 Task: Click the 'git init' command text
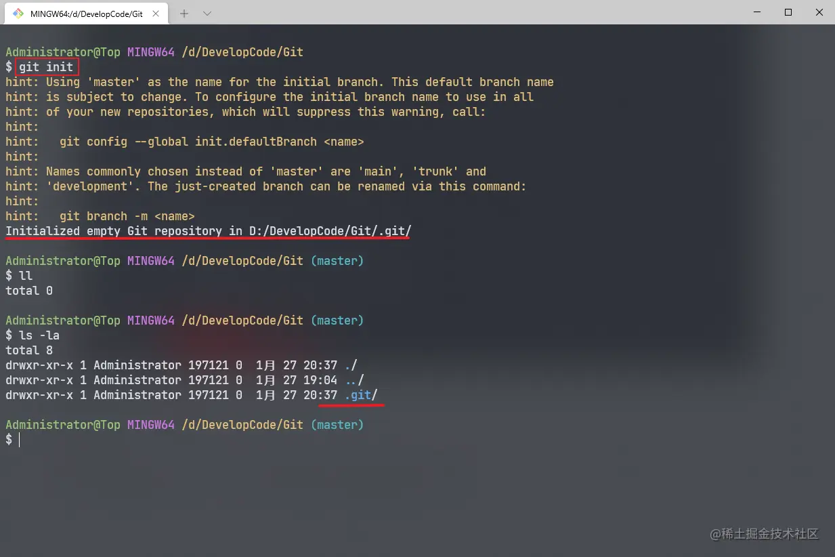click(46, 67)
